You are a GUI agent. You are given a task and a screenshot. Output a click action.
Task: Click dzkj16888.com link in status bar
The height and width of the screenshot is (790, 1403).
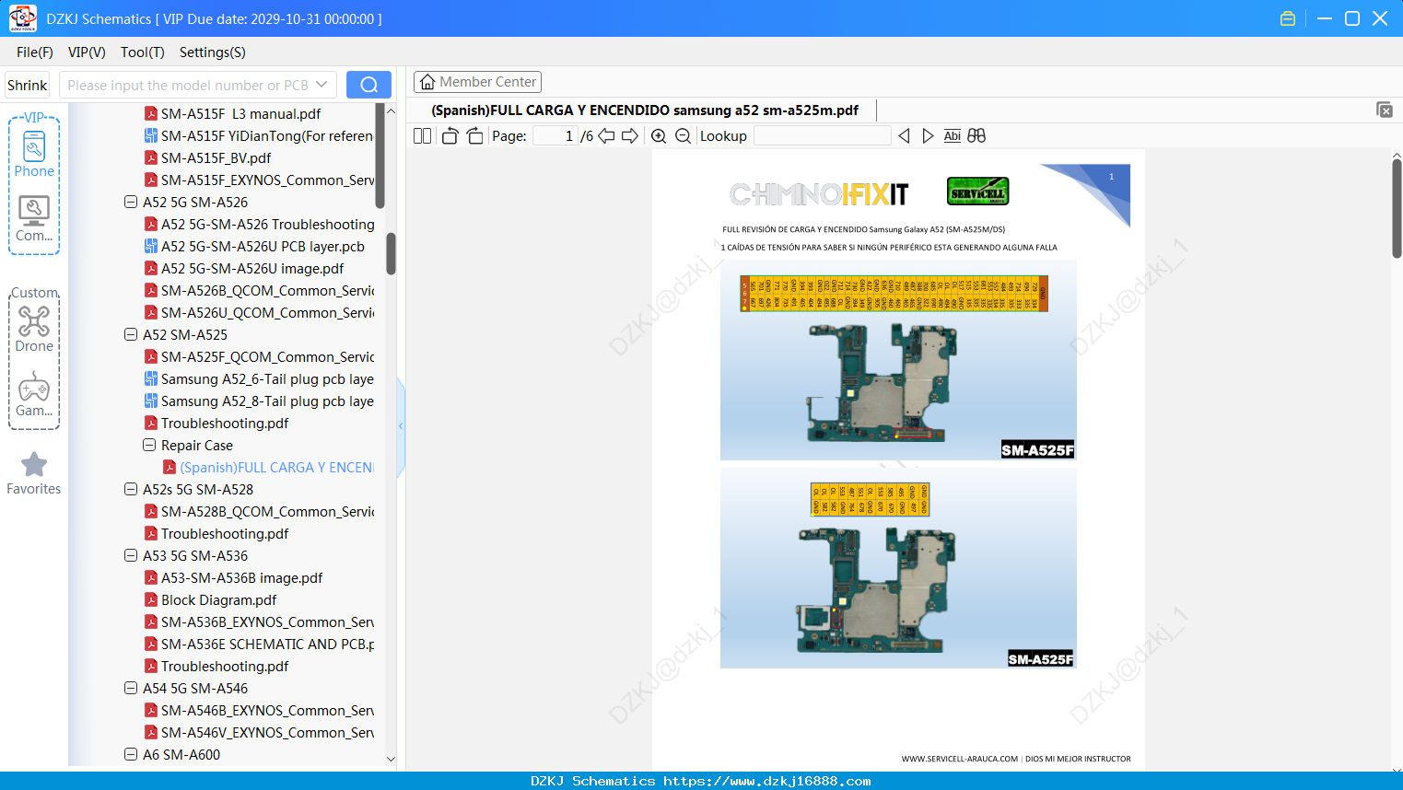[x=766, y=781]
